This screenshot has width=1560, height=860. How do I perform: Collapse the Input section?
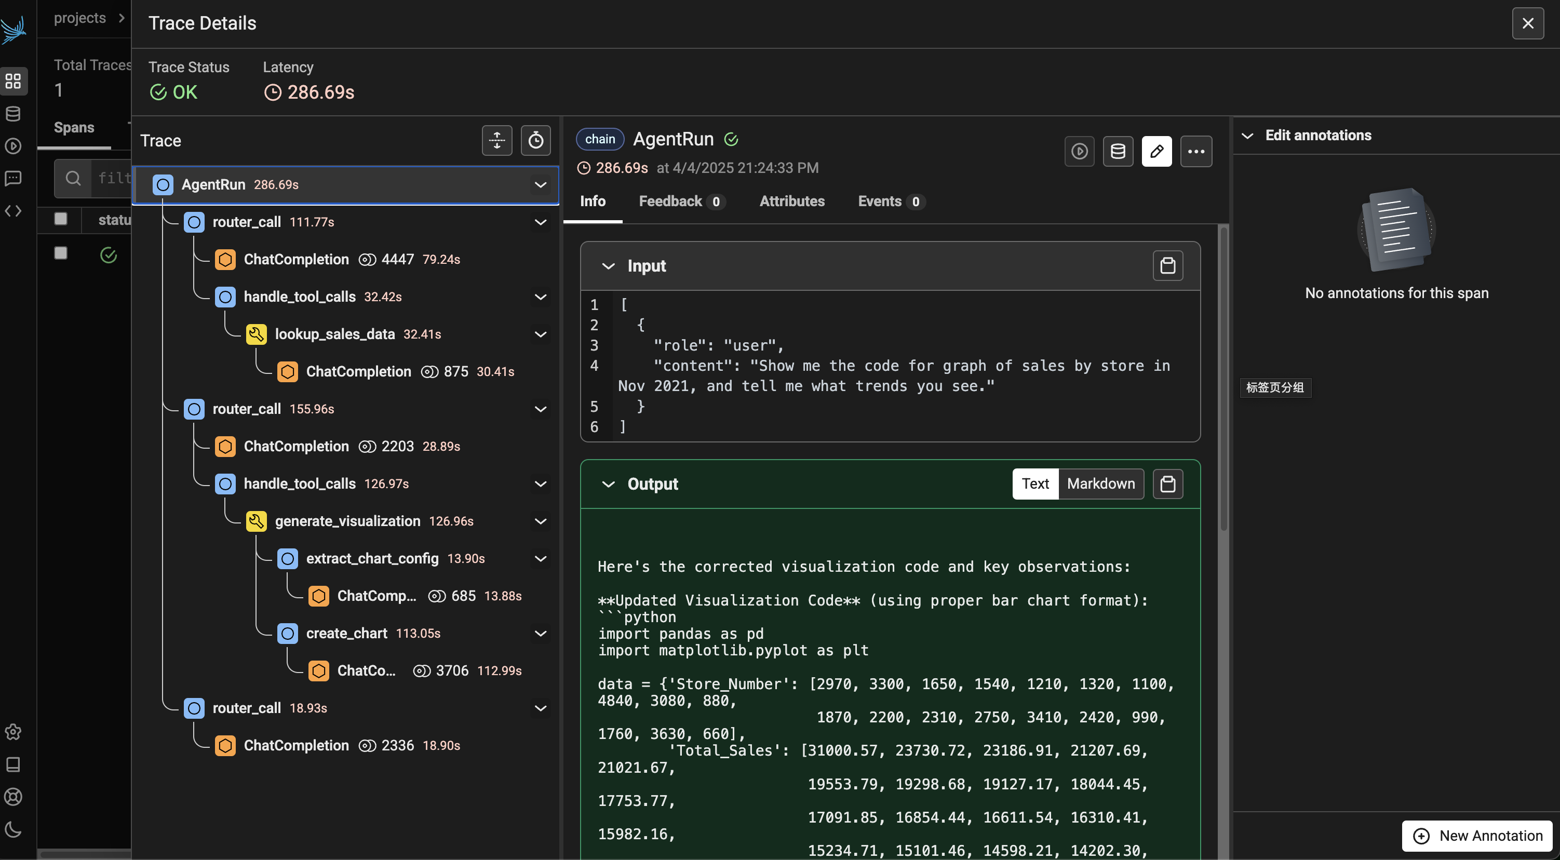[x=609, y=266]
